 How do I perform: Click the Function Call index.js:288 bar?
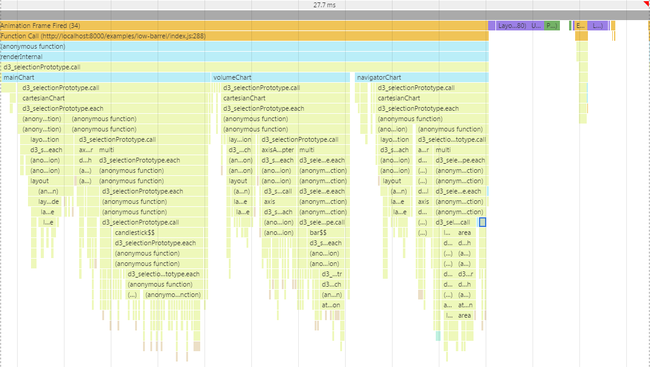click(x=244, y=36)
